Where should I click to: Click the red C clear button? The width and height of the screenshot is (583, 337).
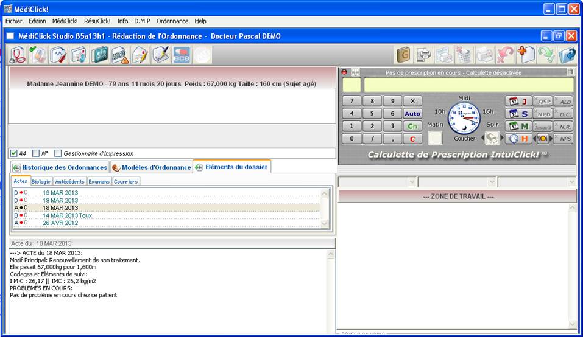[412, 139]
